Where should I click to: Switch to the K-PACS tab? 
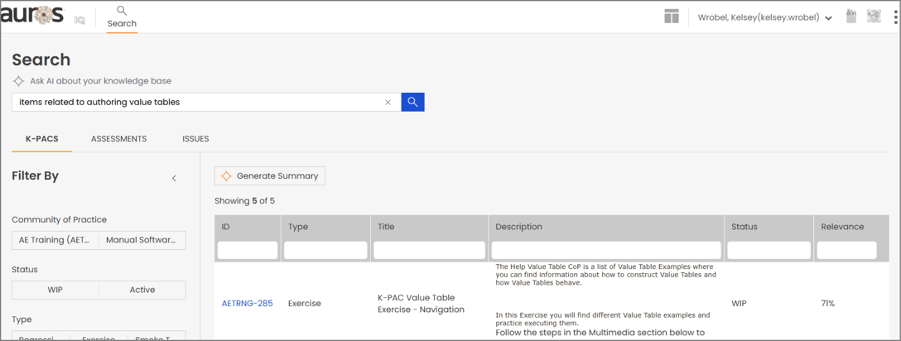pyautogui.click(x=42, y=139)
